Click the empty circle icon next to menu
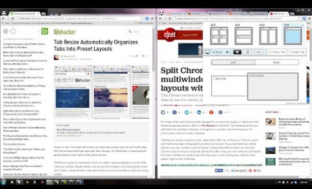Image resolution: width=312 pixels, height=189 pixels. coord(13,31)
